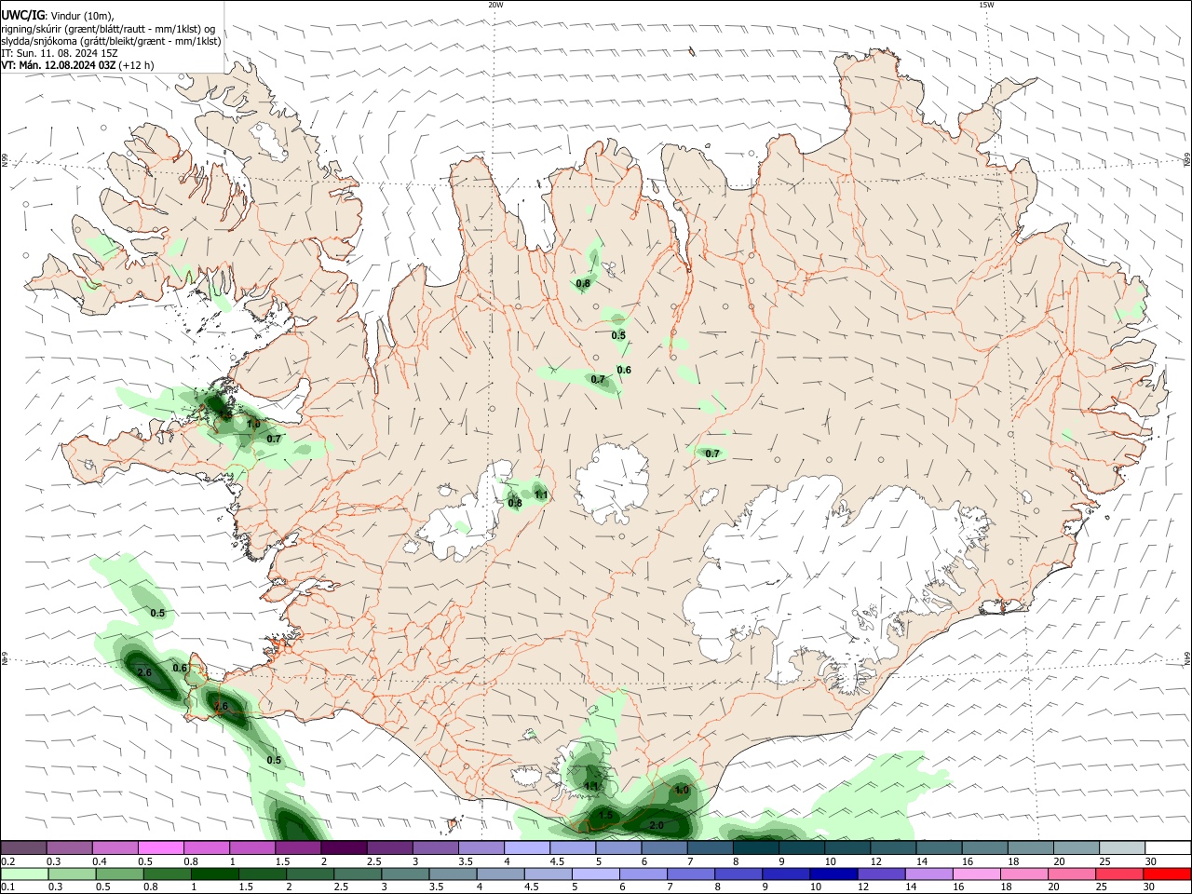Click the 1.6 rain value on Reykjanes peninsula
The image size is (1192, 894).
(x=221, y=707)
